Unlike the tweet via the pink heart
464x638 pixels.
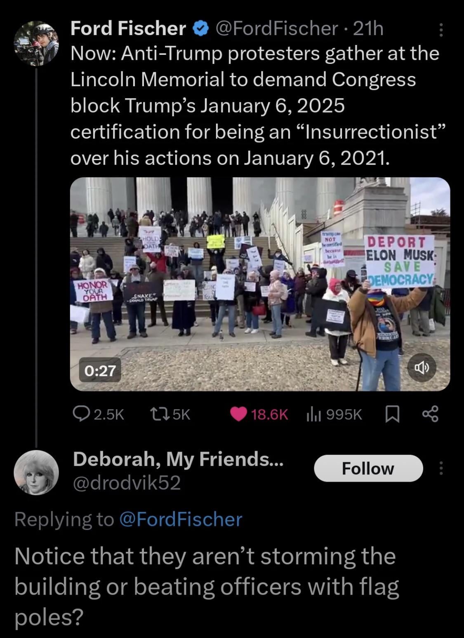click(x=238, y=414)
